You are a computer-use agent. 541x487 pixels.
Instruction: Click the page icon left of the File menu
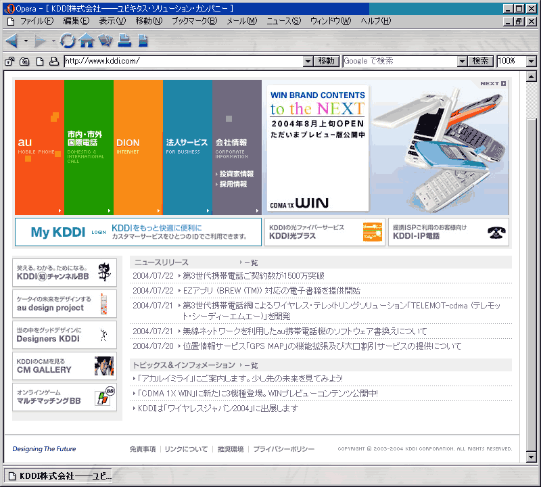(x=11, y=22)
